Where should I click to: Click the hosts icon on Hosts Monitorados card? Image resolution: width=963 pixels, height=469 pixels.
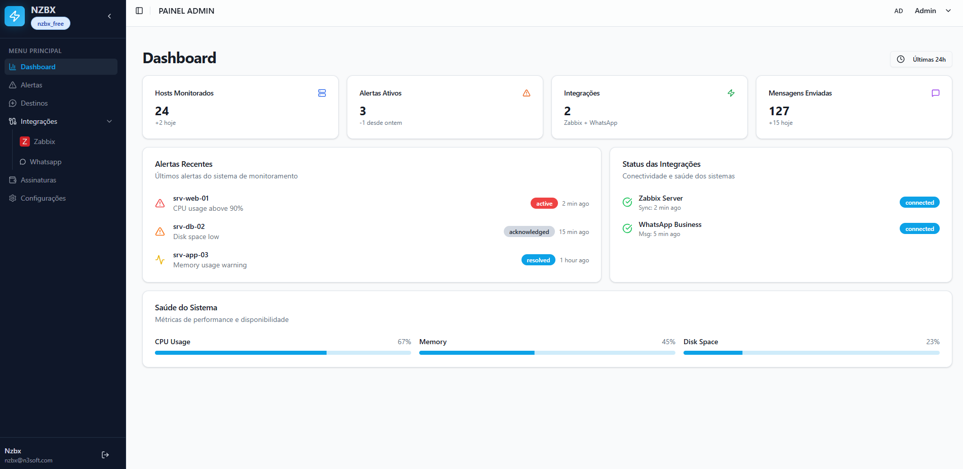point(322,93)
